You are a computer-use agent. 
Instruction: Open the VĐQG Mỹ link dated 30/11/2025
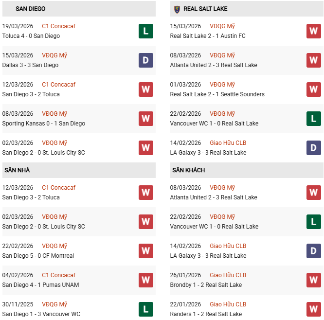[54, 304]
